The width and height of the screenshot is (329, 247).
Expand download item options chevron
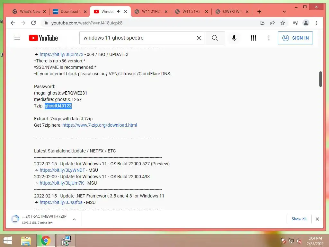[74, 219]
